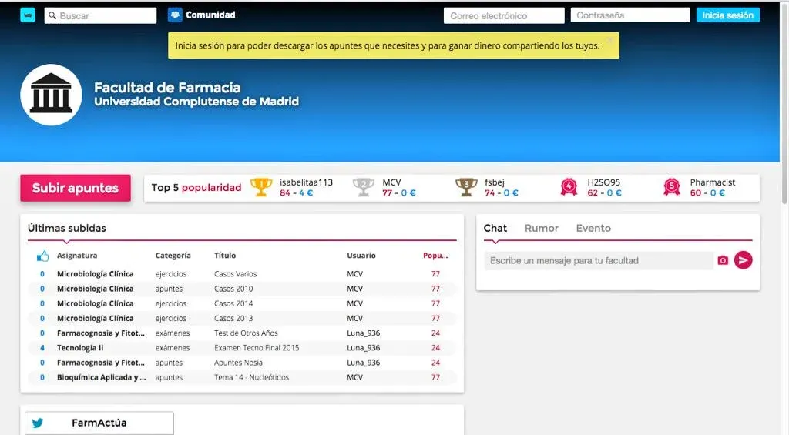Open the Comunidad chat bubble icon
The width and height of the screenshot is (789, 435).
[175, 15]
